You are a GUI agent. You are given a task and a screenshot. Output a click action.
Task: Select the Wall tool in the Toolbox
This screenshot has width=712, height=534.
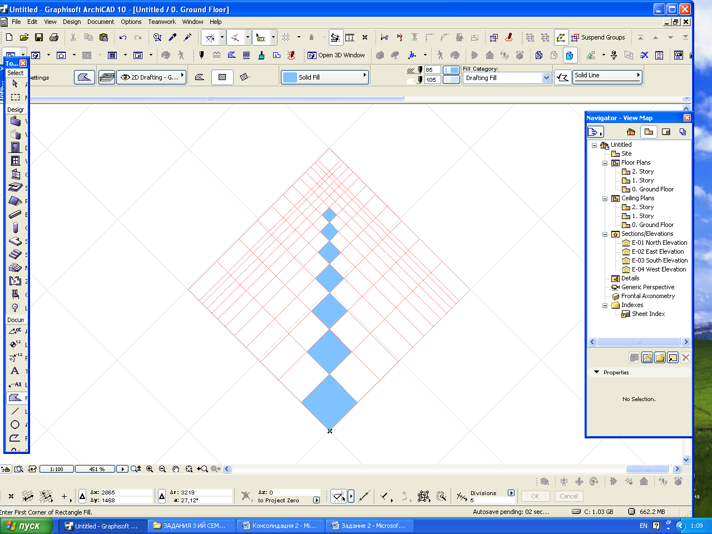[16, 121]
